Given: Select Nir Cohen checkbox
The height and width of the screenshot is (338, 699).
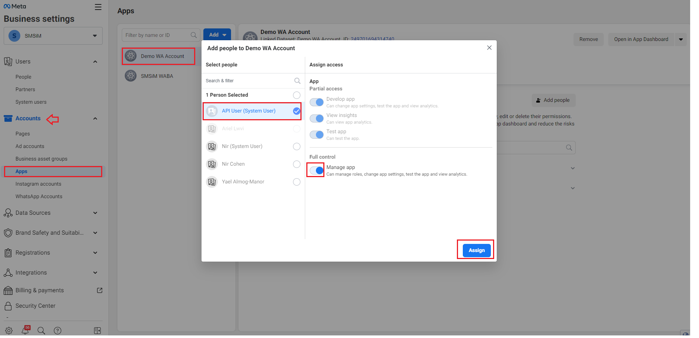Looking at the screenshot, I should (x=296, y=164).
